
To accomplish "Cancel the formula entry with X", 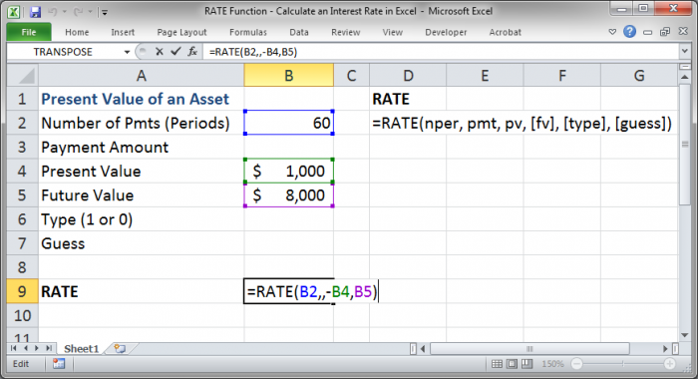I will pyautogui.click(x=159, y=52).
